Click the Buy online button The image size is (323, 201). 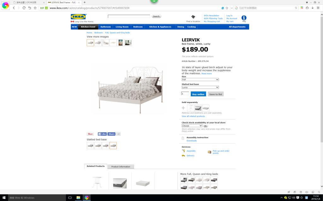pos(198,94)
